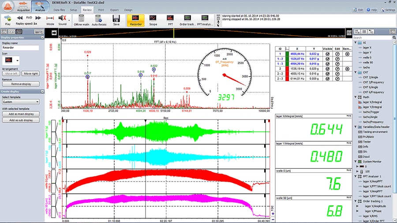The height and width of the screenshot is (223, 397).
Task: Toggle Visible for marker ID 1 - 3
Action: click(327, 64)
